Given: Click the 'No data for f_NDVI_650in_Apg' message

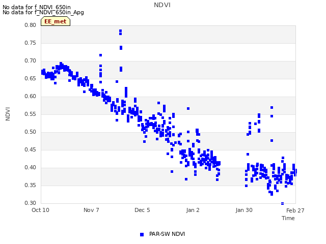Looking at the screenshot, I should click(x=43, y=12).
